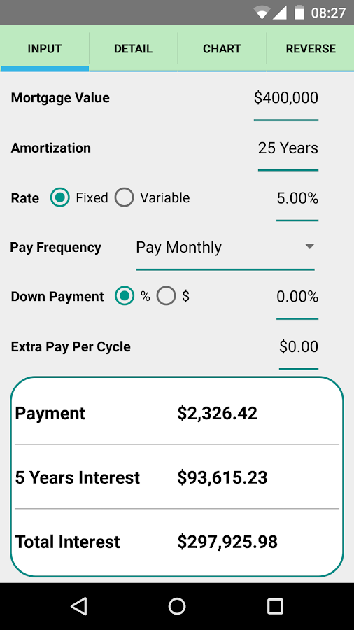Switch to the DETAIL tab
This screenshot has width=354, height=630.
click(133, 48)
